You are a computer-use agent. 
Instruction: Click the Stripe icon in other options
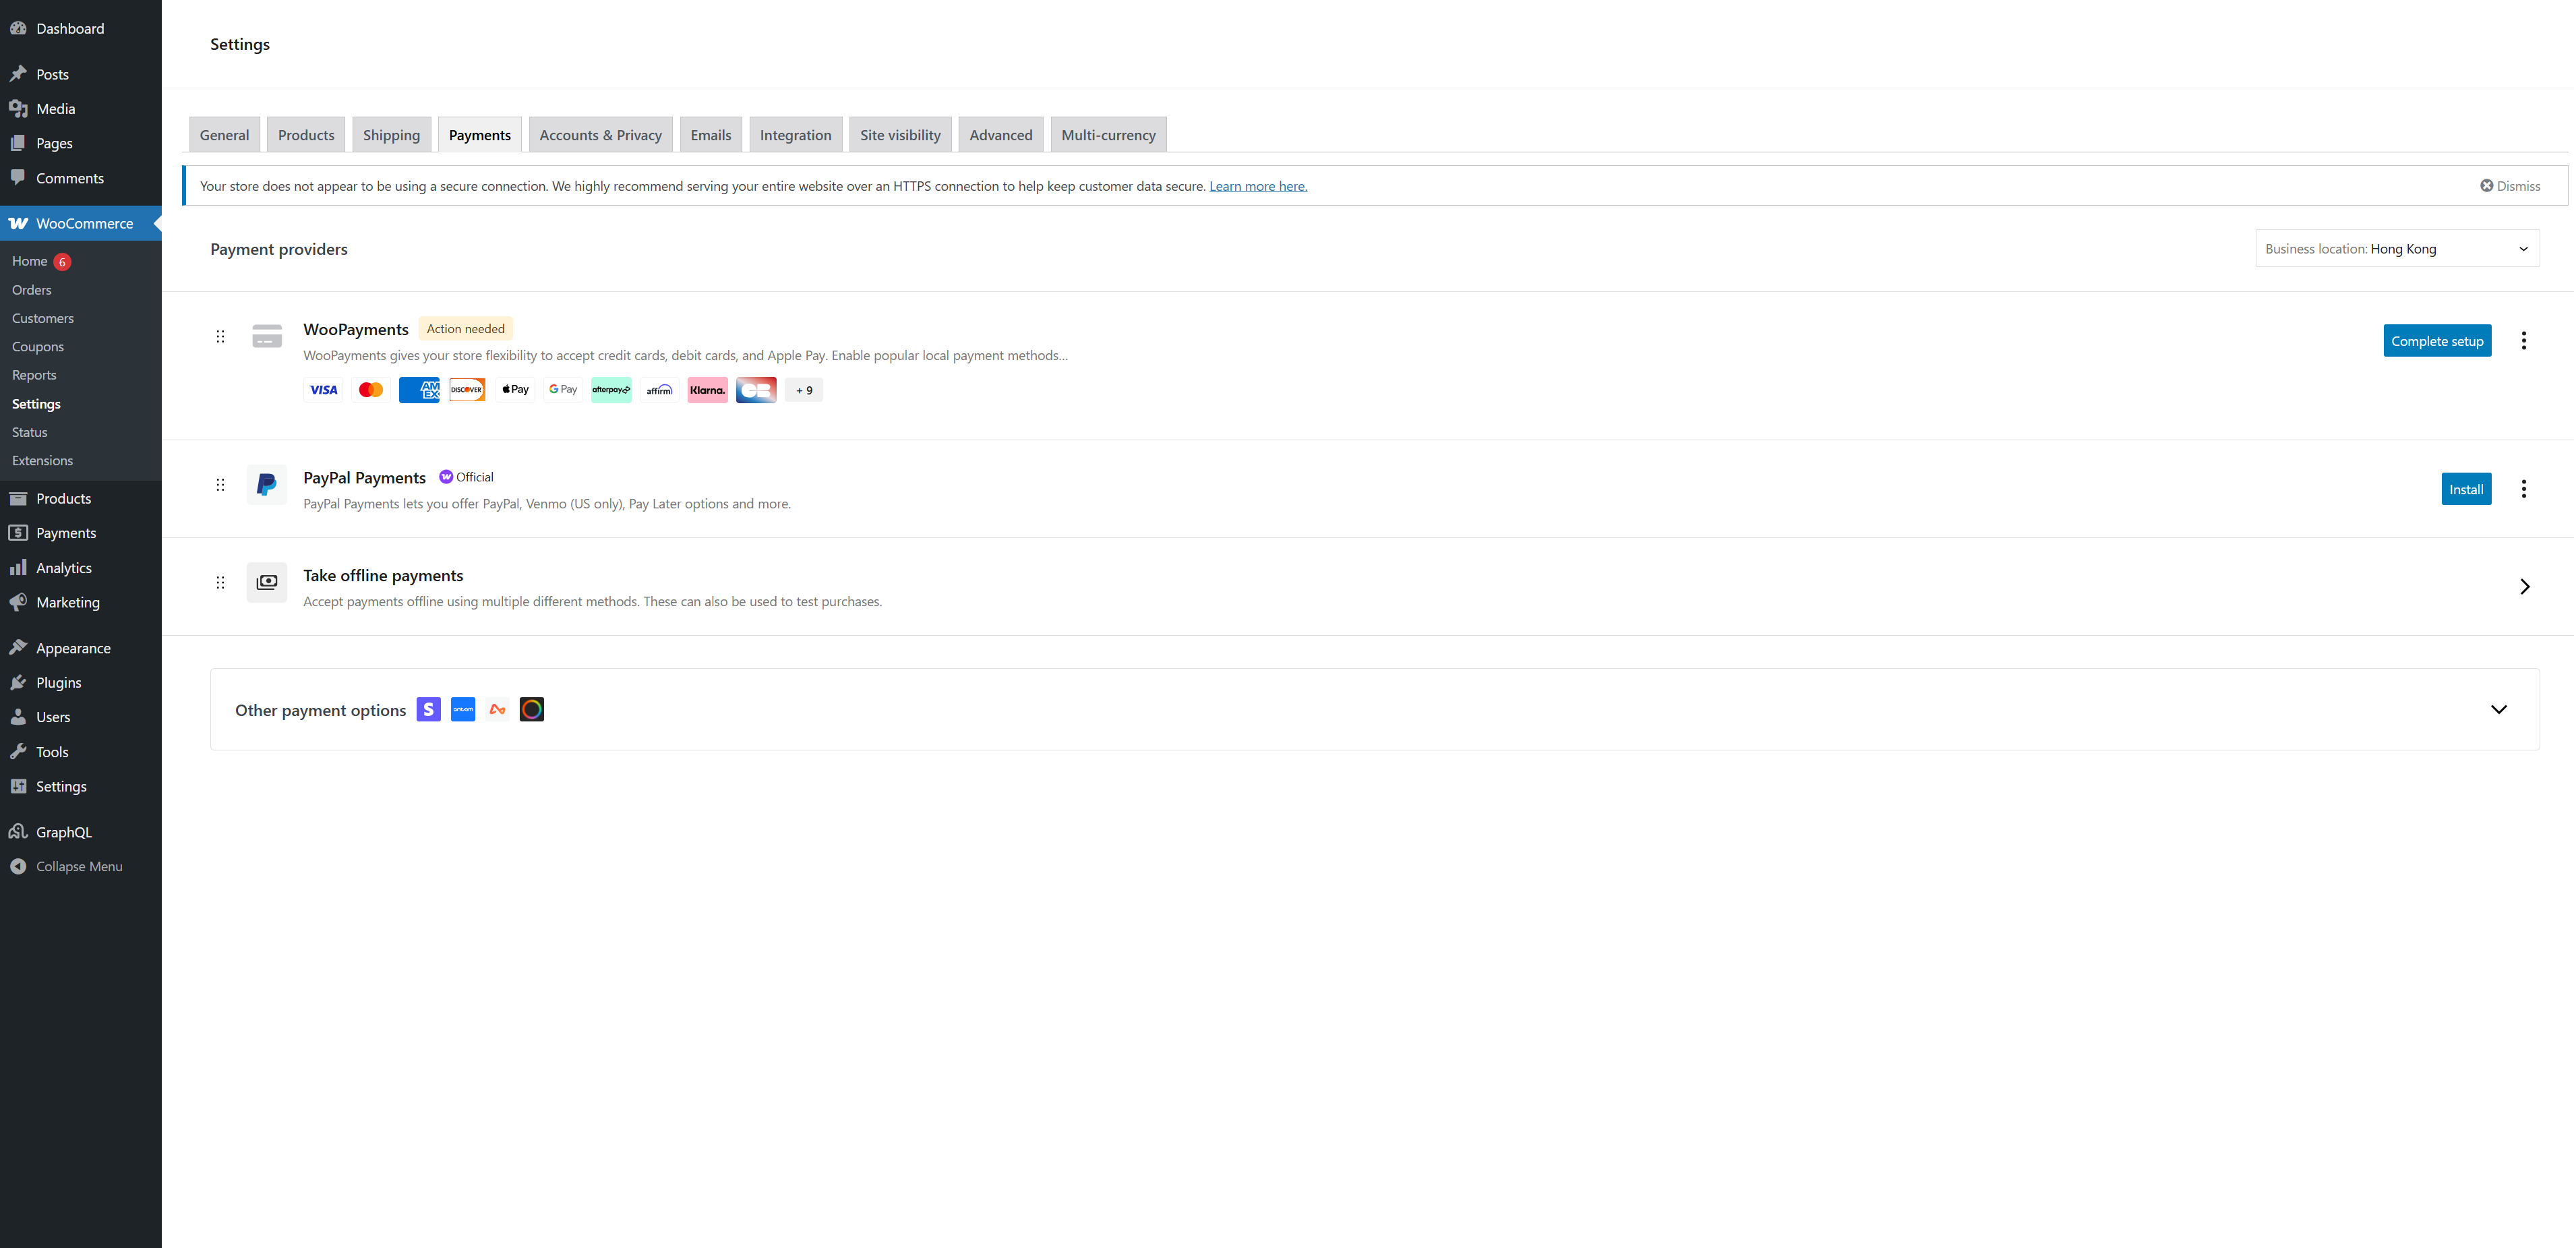[429, 709]
